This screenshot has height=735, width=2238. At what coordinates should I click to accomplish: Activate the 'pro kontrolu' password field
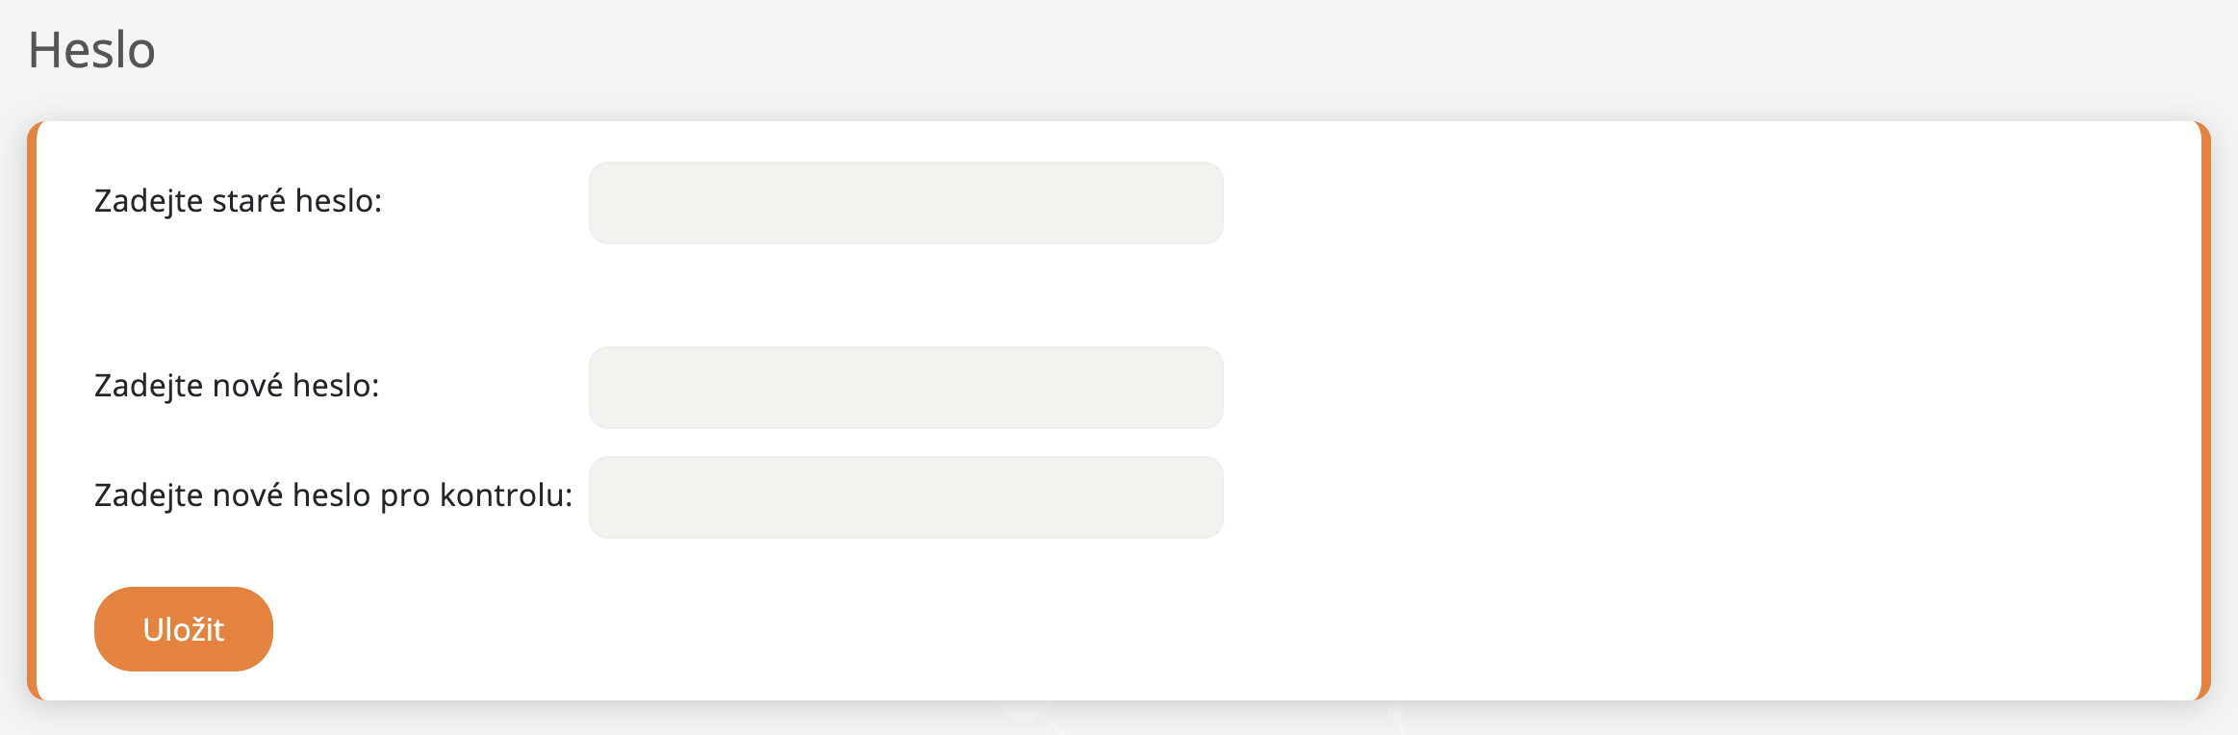tap(905, 497)
